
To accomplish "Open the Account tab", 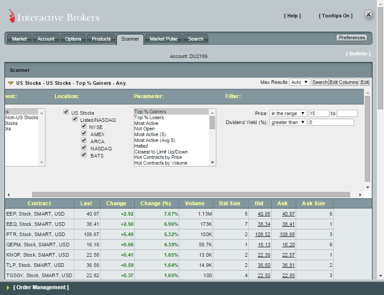I will pyautogui.click(x=46, y=39).
